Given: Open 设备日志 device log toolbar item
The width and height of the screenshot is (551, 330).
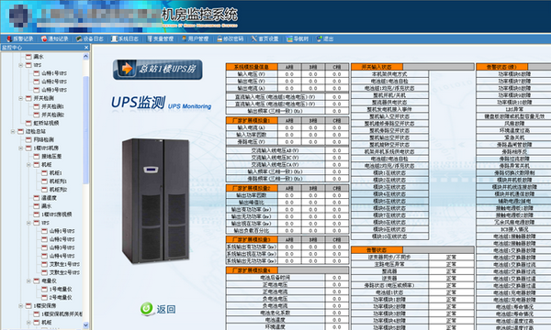Looking at the screenshot, I should pyautogui.click(x=90, y=38).
